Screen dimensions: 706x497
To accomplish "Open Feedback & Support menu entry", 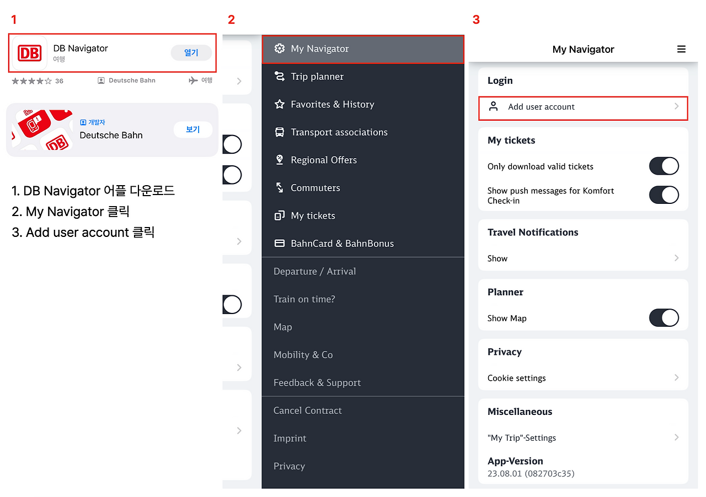I will click(363, 382).
